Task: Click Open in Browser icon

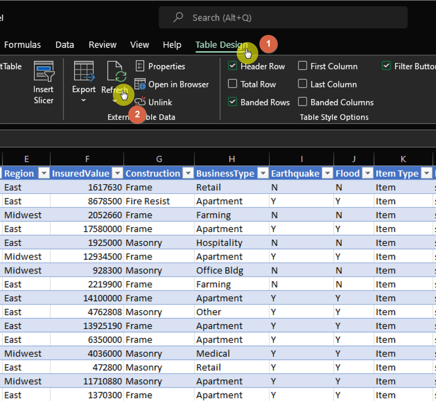Action: point(140,84)
